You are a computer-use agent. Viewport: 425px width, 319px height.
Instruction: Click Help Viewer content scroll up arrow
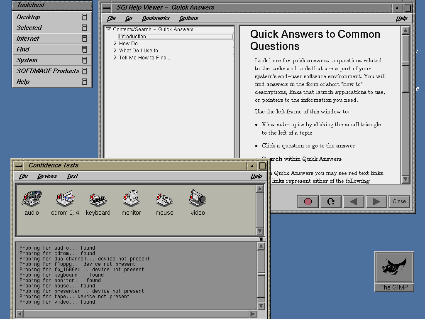point(405,30)
